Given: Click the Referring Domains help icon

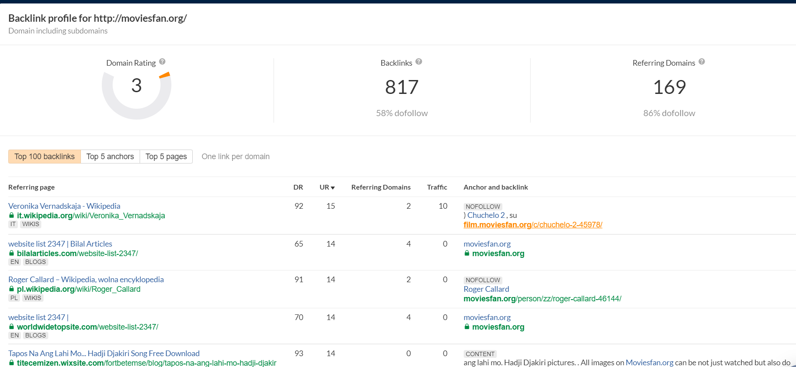Looking at the screenshot, I should coord(702,62).
